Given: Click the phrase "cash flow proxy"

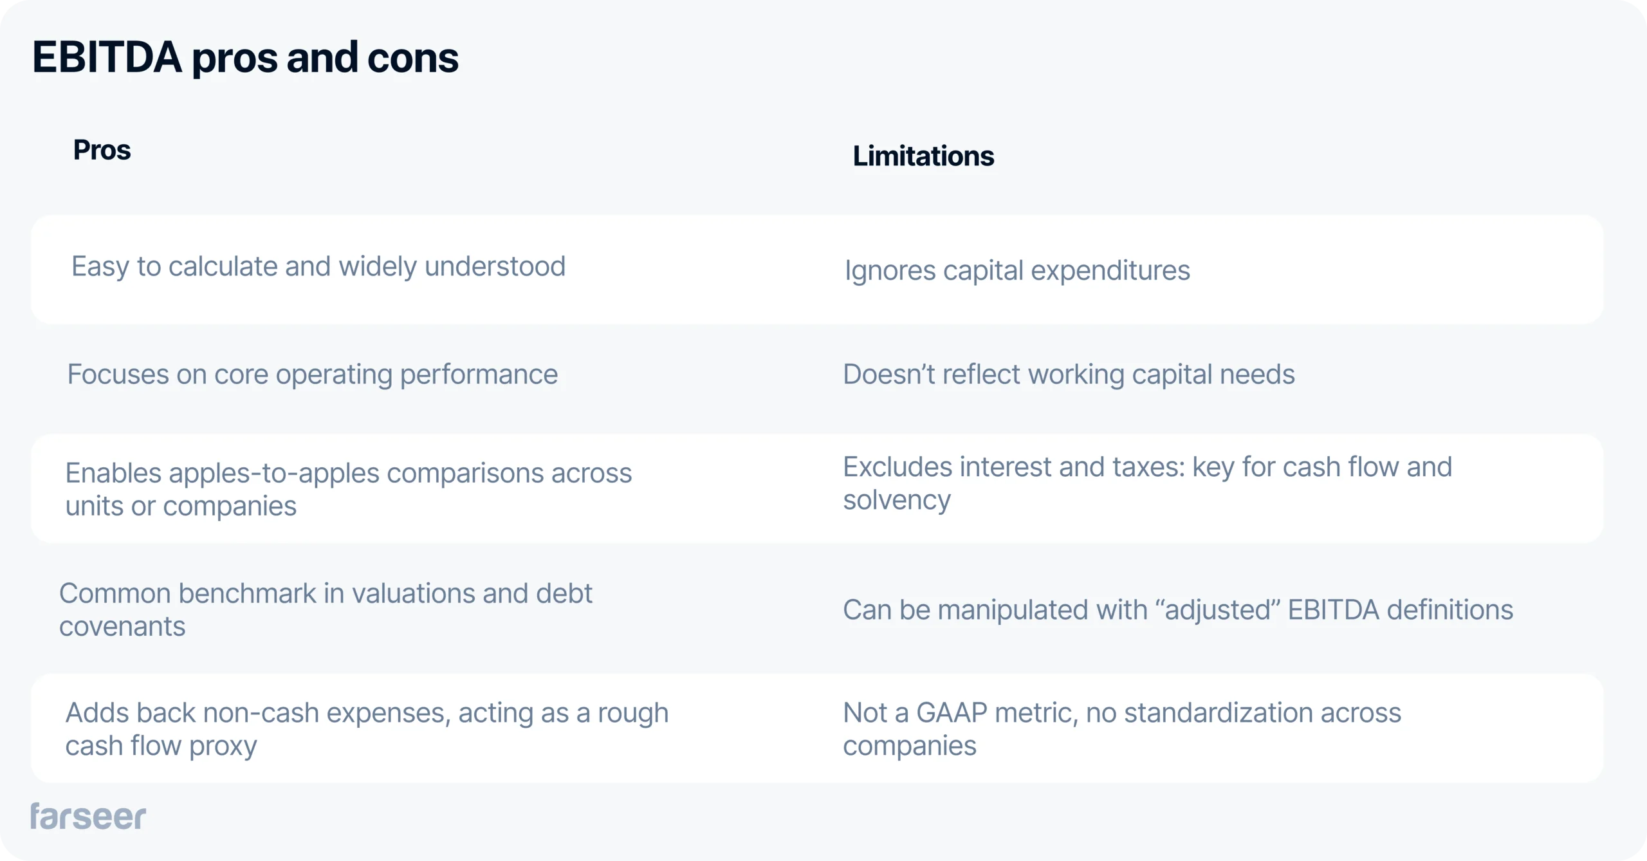Looking at the screenshot, I should pos(161,746).
